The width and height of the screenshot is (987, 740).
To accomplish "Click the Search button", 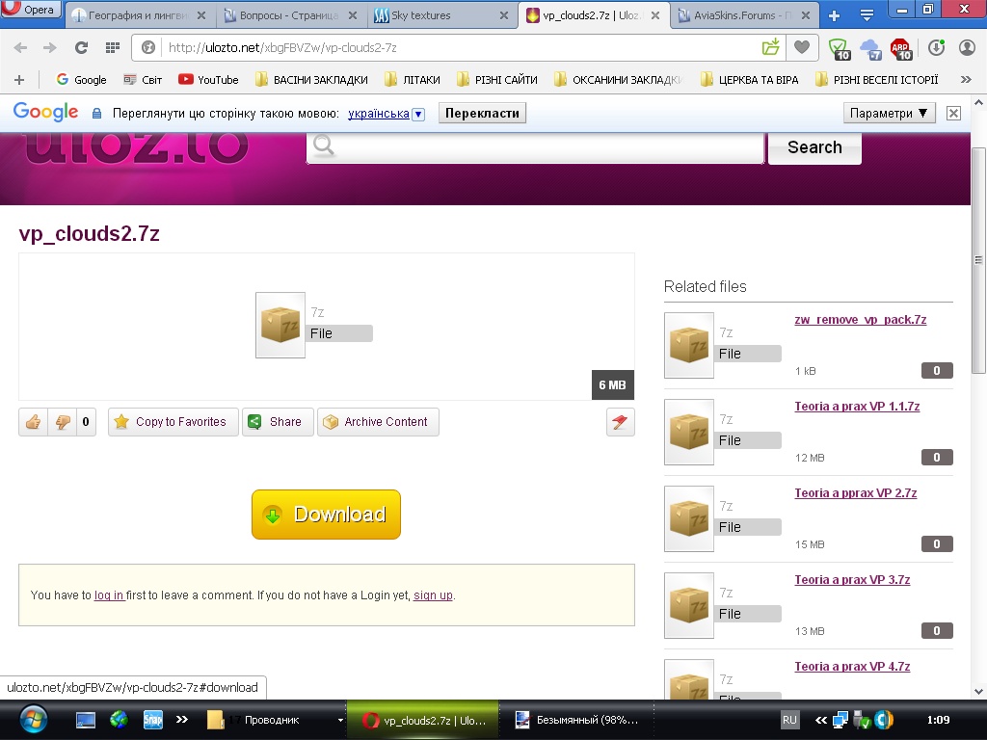I will tap(814, 147).
